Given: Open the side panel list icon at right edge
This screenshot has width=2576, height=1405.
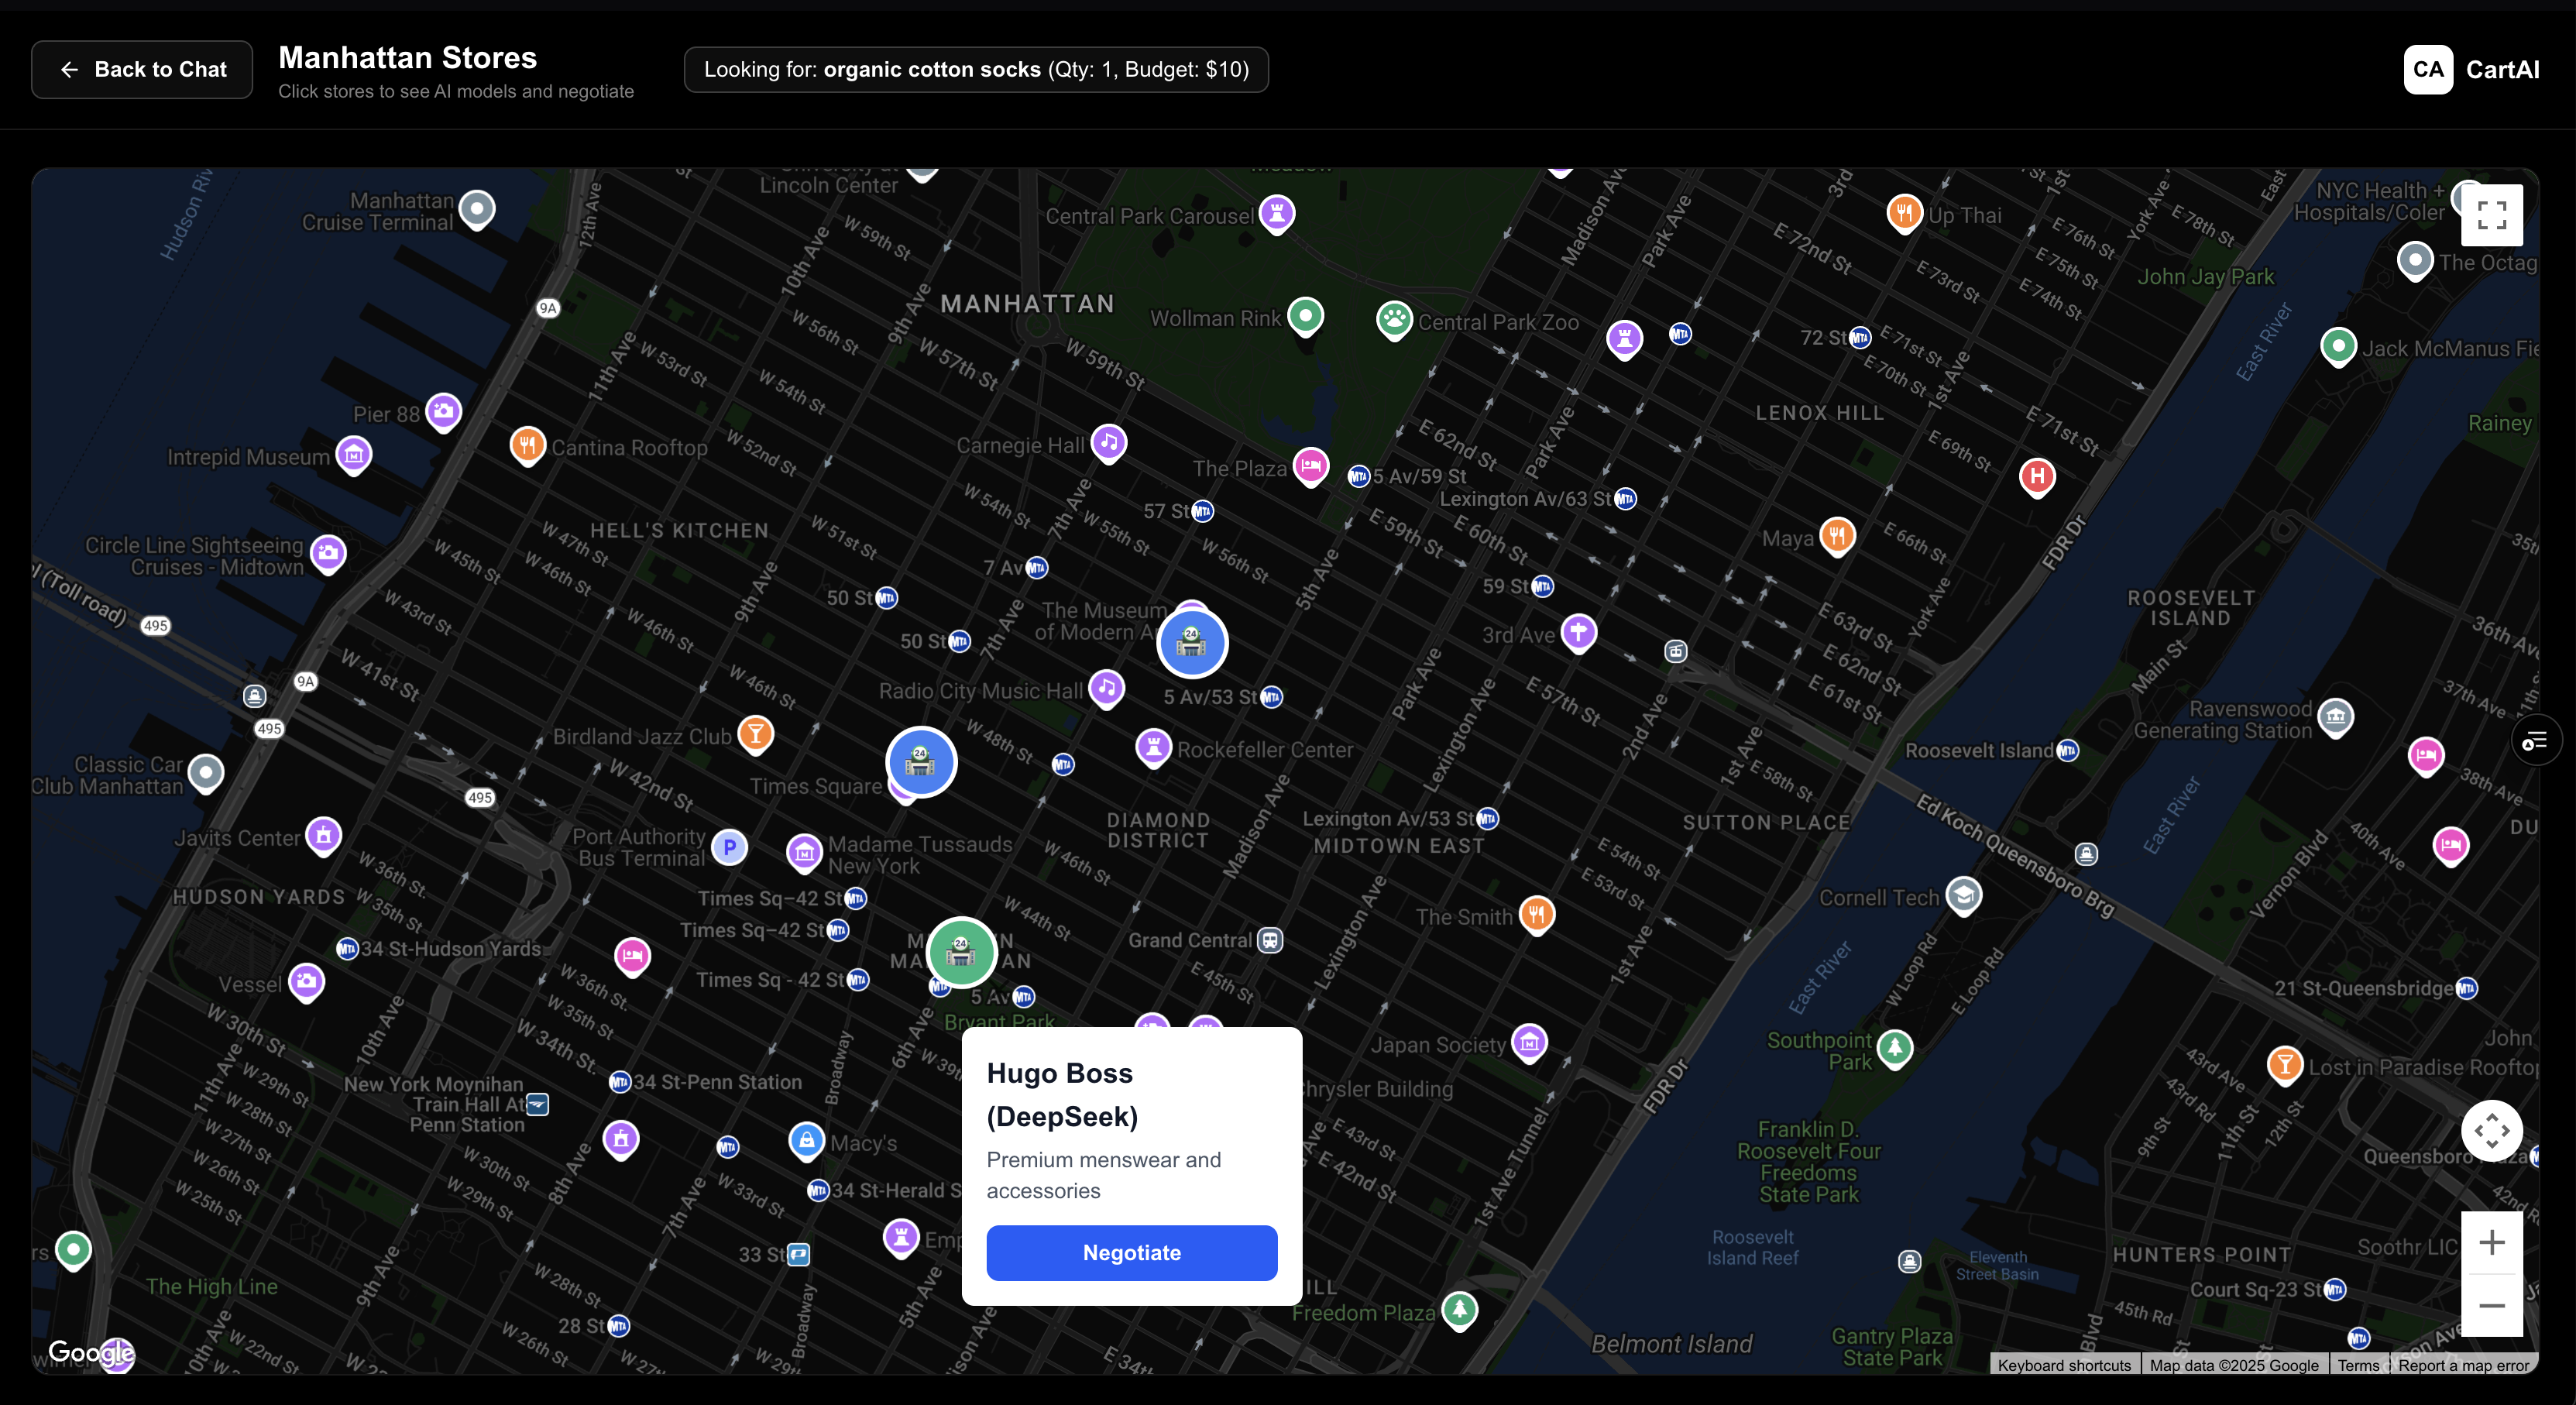Looking at the screenshot, I should [2535, 741].
